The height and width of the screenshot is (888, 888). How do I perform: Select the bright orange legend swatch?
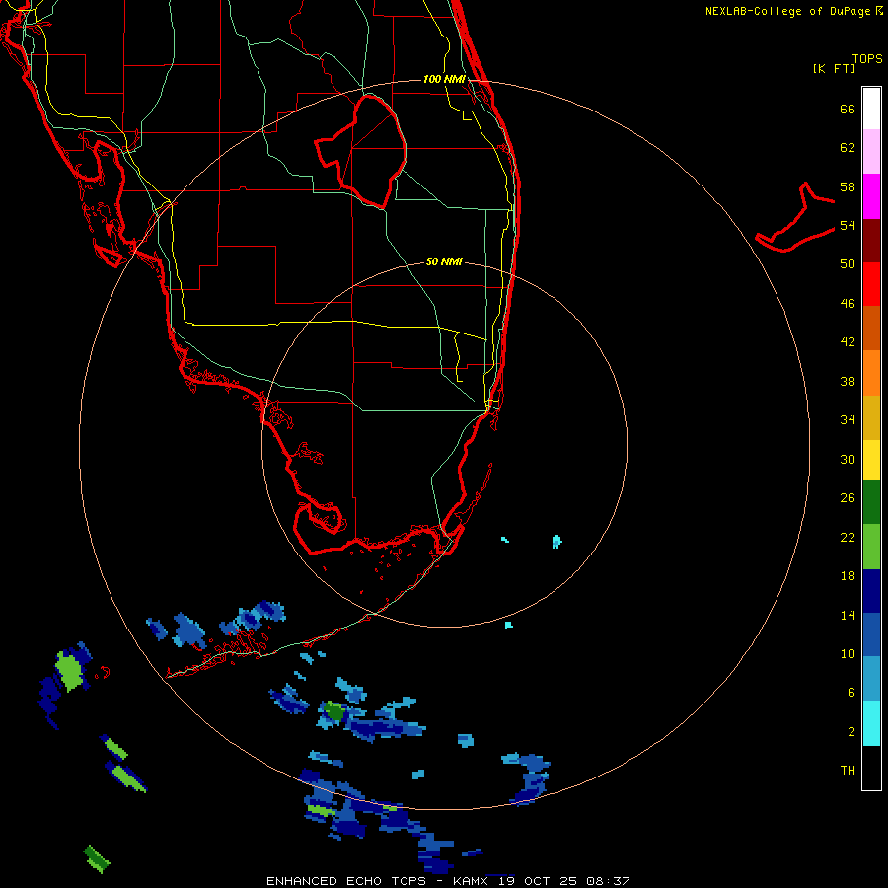coord(871,373)
